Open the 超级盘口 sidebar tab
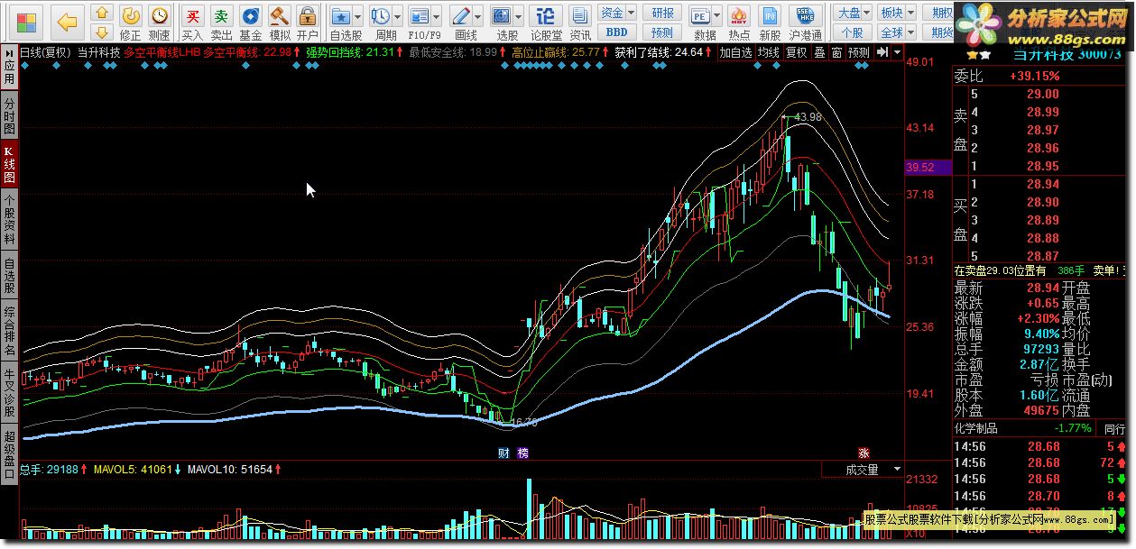The width and height of the screenshot is (1136, 549). [9, 455]
